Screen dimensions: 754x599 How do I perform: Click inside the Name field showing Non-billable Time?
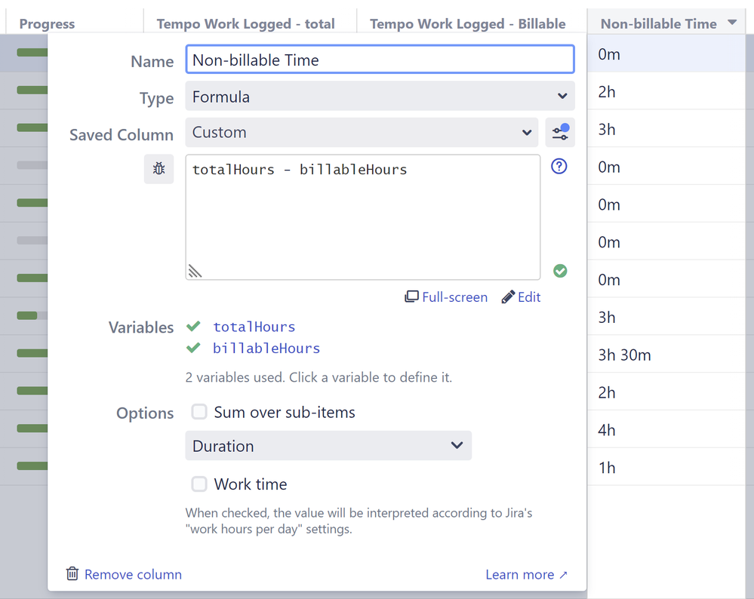coord(380,60)
